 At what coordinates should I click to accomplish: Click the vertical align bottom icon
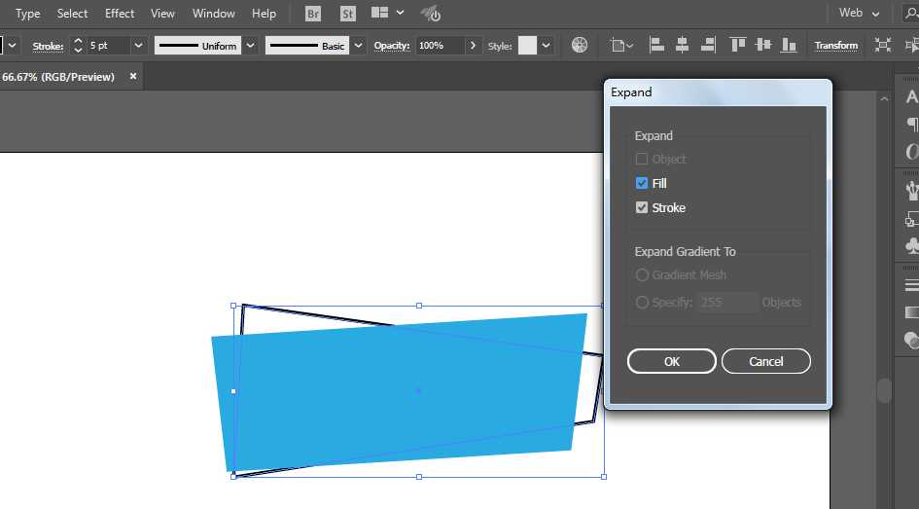pyautogui.click(x=789, y=45)
